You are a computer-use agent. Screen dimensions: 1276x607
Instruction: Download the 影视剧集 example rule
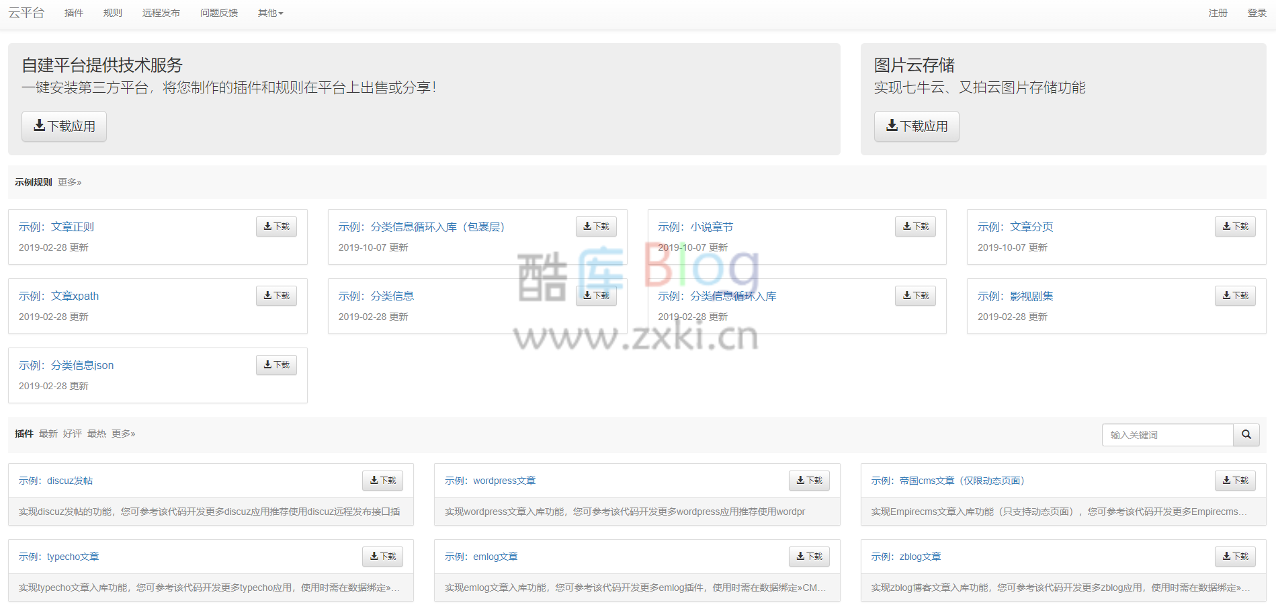click(1234, 295)
